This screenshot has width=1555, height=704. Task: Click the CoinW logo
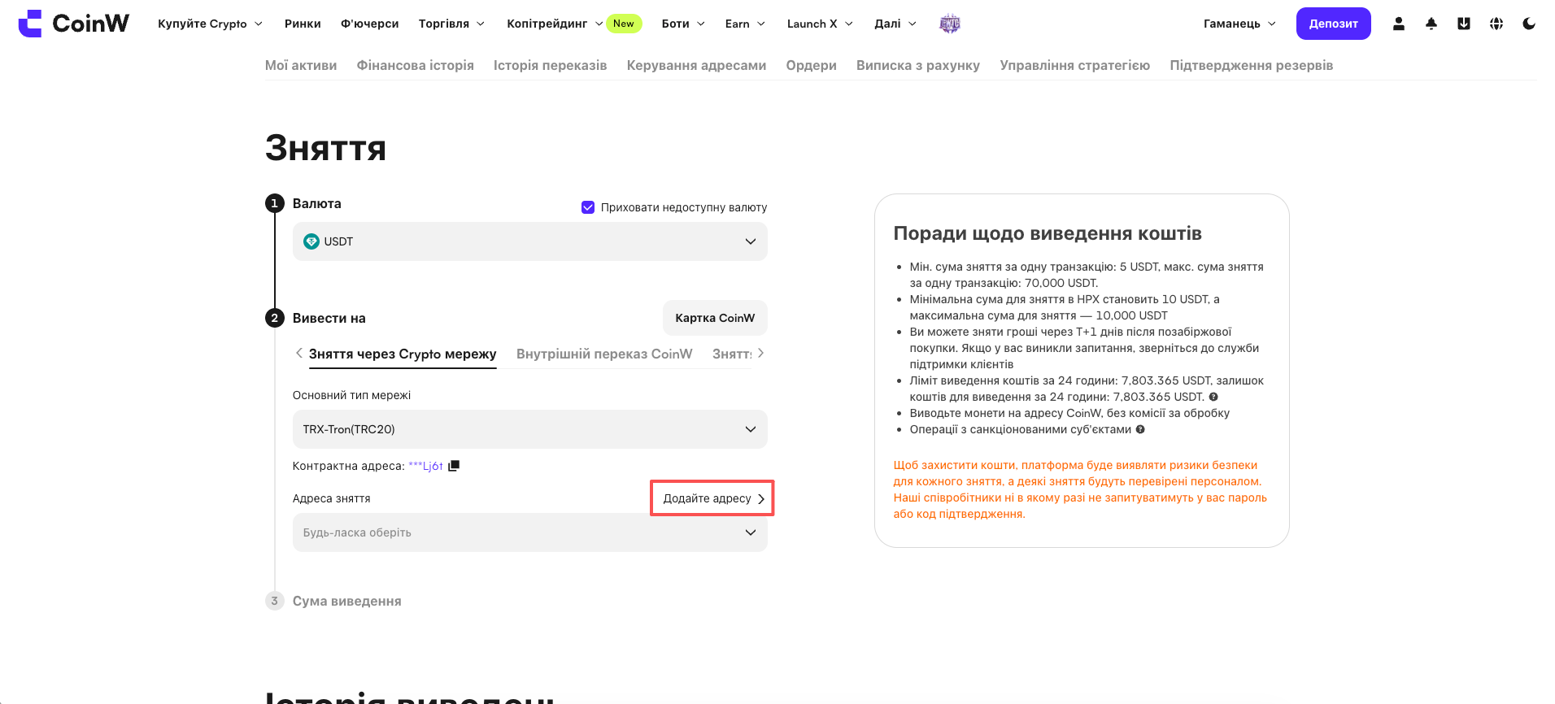pyautogui.click(x=73, y=24)
